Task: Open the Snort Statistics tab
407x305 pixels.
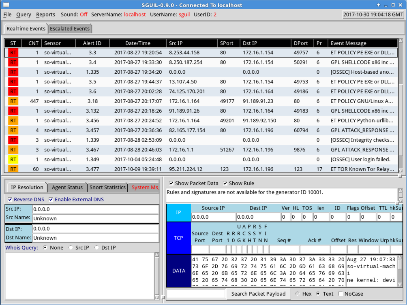Action: (107, 187)
